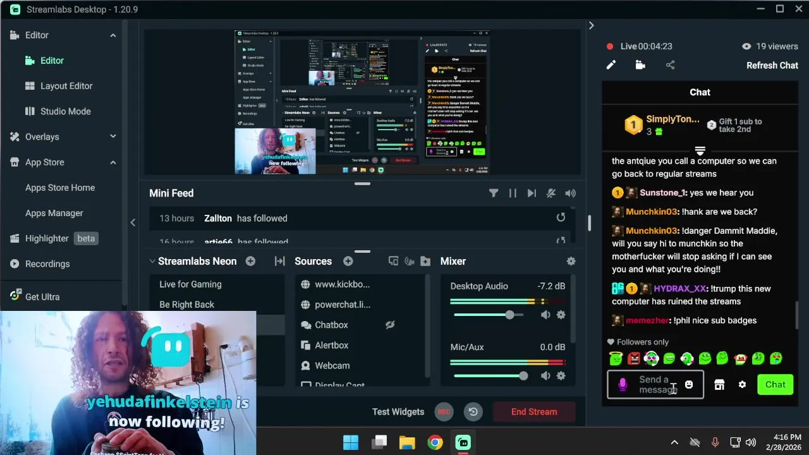Screen dimensions: 809x455
Task: Open Desktop Audio gear settings
Action: coord(561,315)
